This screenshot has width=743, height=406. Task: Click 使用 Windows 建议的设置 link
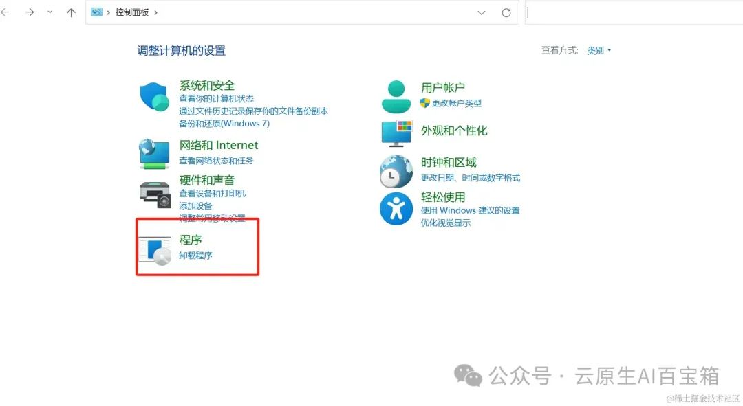470,210
